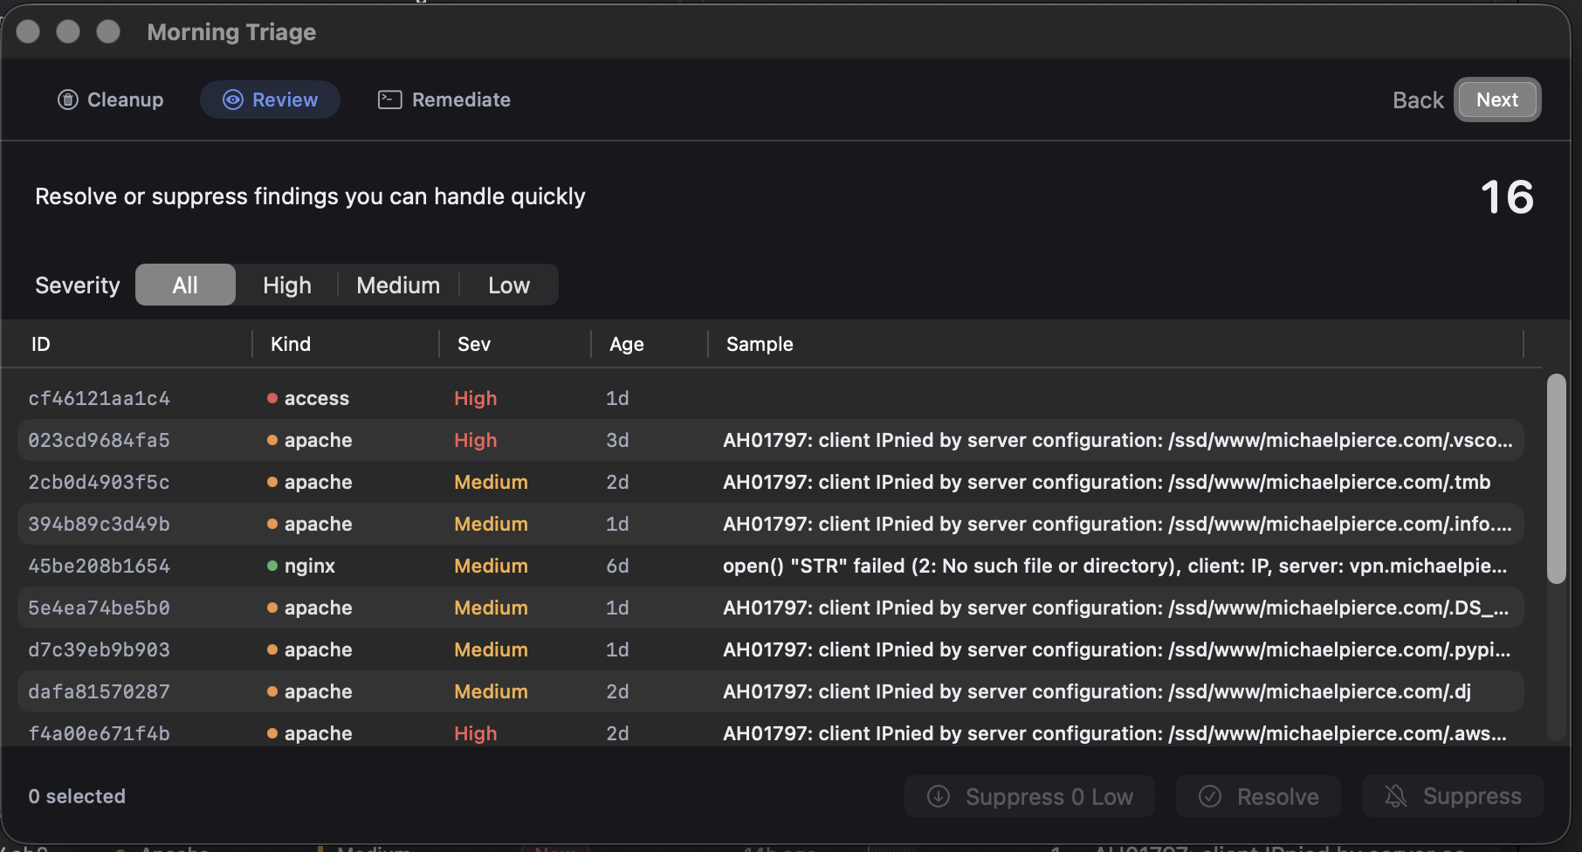This screenshot has width=1582, height=852.
Task: Go Back to previous step
Action: [x=1417, y=100]
